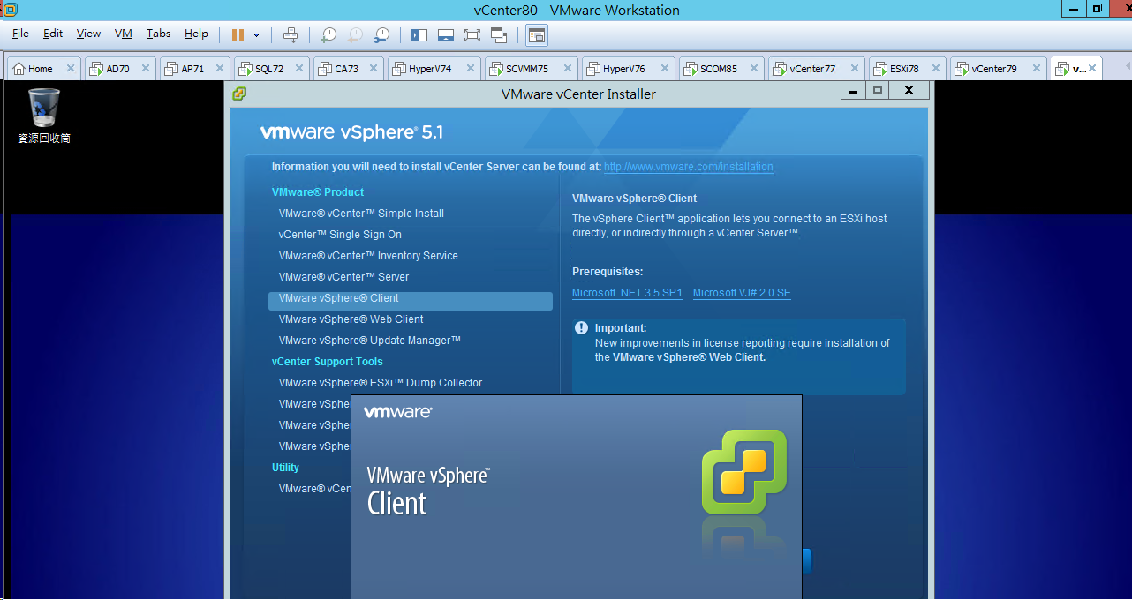This screenshot has width=1132, height=600.
Task: Open the Microsoft VJ# 2.0 SE link
Action: coord(742,293)
